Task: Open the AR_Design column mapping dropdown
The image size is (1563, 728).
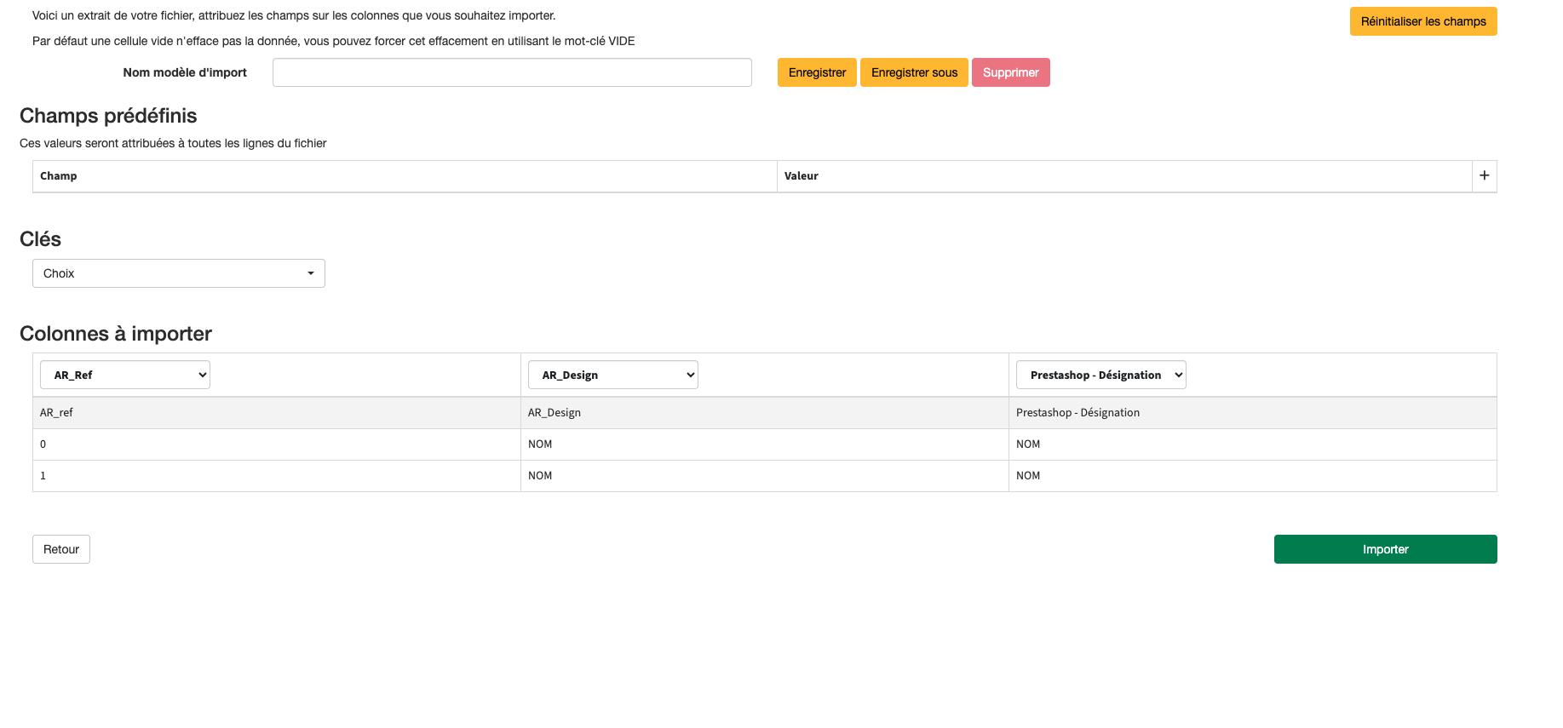Action: [613, 375]
